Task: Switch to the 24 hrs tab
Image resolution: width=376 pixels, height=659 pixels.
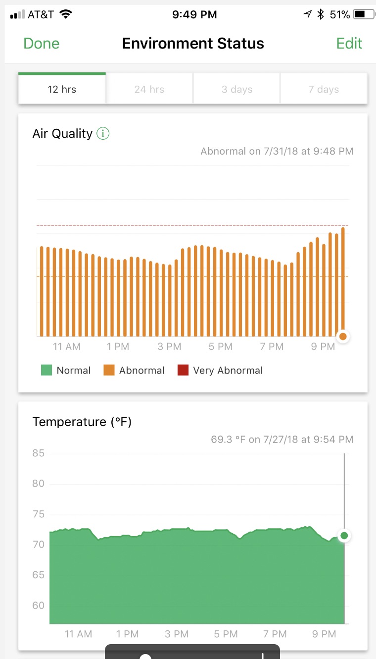Action: click(x=149, y=89)
